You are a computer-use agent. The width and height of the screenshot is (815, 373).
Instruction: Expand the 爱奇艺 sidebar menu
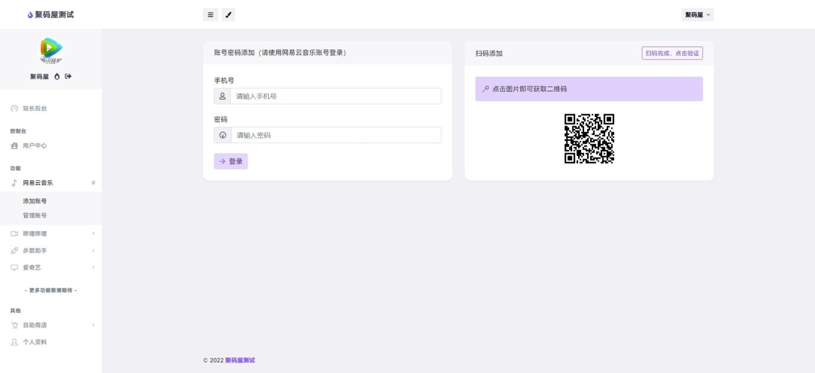[x=51, y=268]
